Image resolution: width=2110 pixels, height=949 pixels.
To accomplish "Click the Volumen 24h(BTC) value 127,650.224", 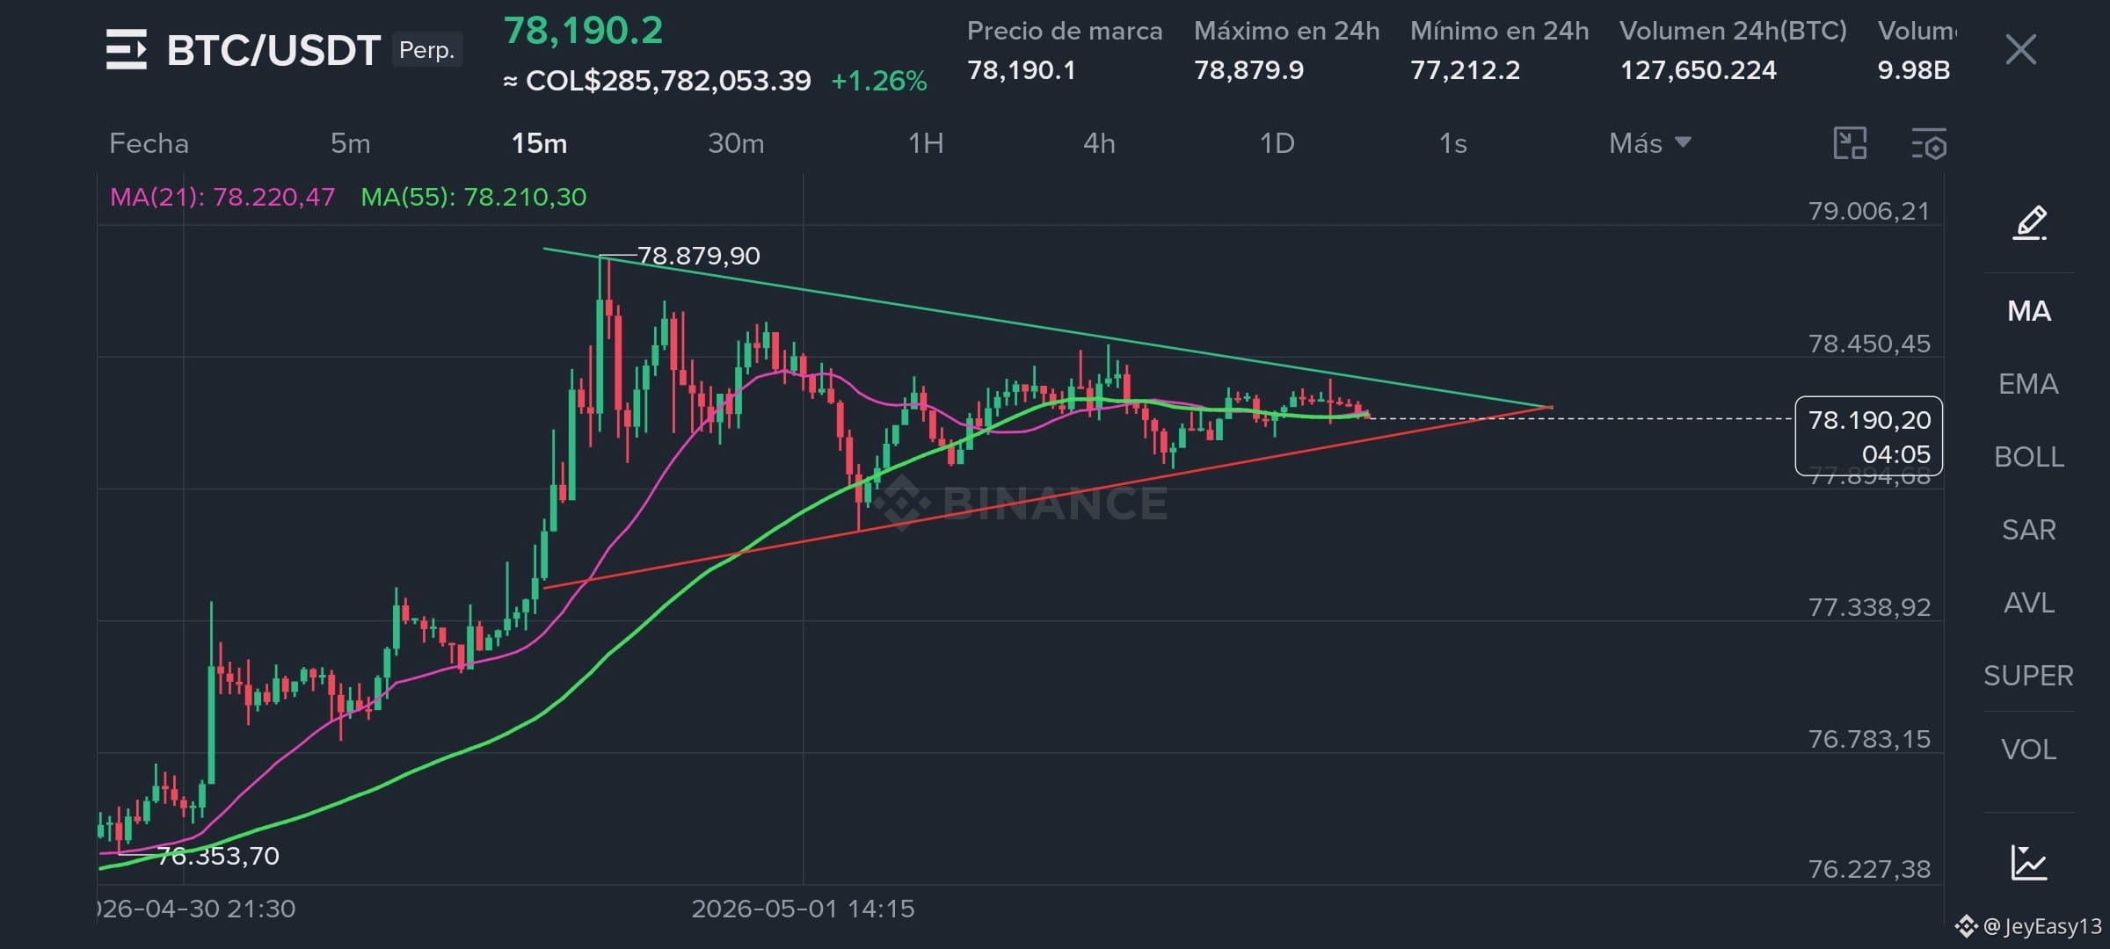I will [x=1698, y=70].
